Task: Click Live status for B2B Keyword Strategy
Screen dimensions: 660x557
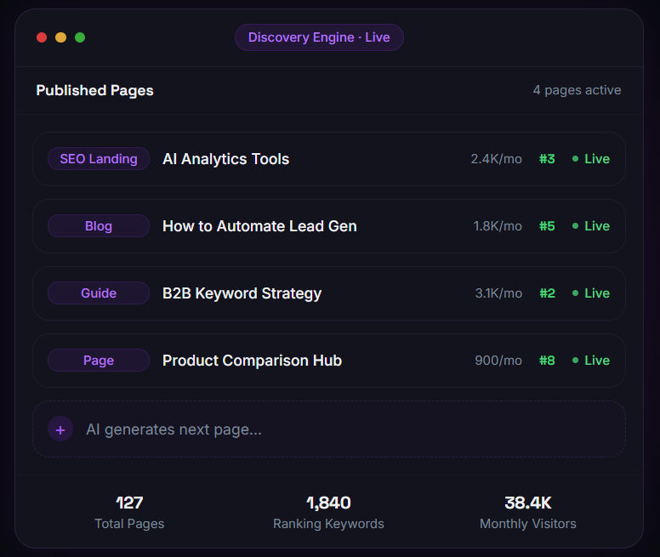Action: [x=591, y=293]
